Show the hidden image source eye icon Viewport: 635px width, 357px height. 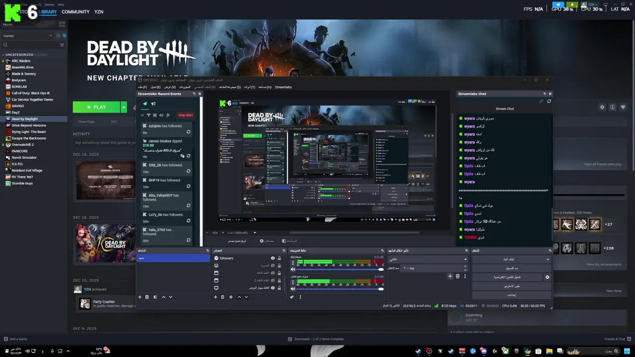click(272, 266)
